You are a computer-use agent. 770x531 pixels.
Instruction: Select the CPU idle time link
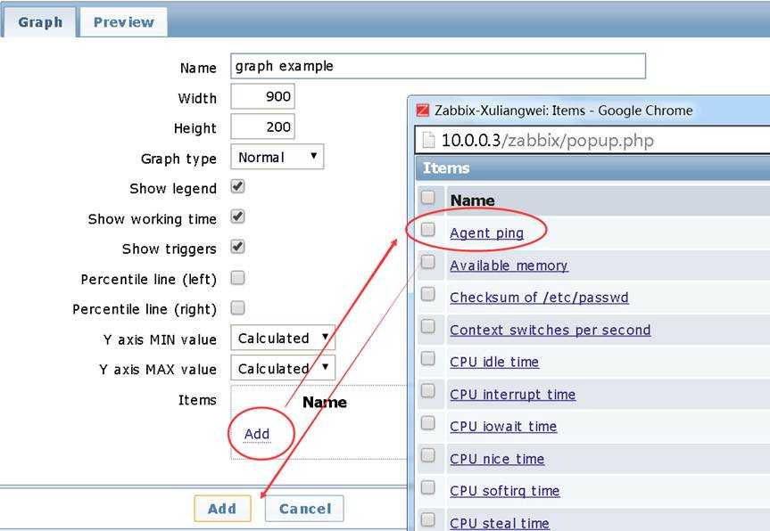[x=494, y=362]
